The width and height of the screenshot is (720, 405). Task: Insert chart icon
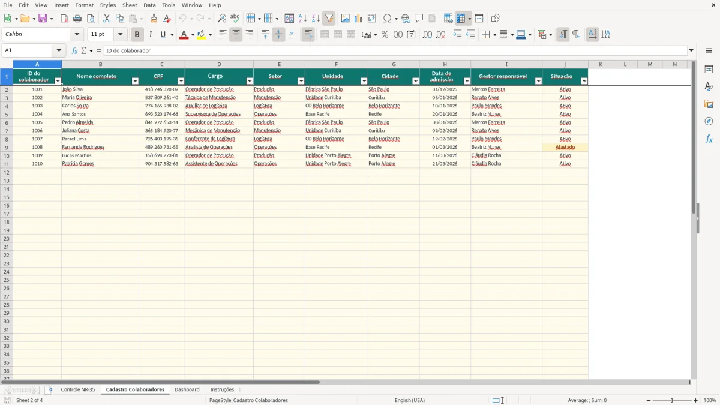(x=359, y=19)
